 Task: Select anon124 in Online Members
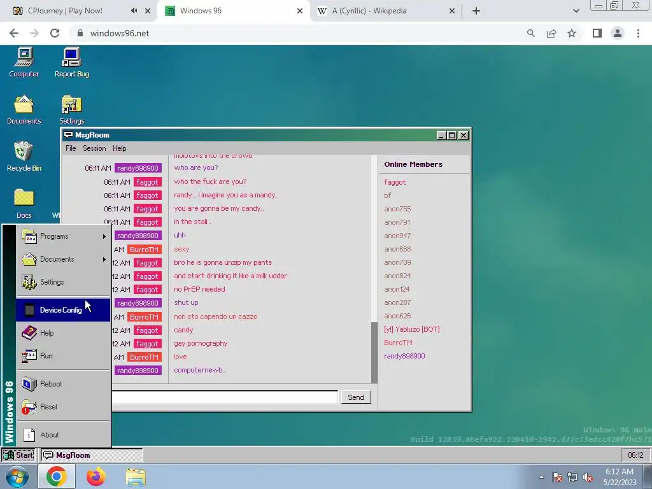tap(397, 289)
